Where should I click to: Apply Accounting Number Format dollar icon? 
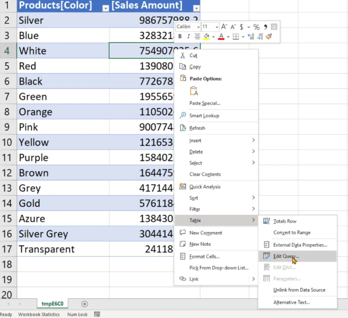point(241,27)
